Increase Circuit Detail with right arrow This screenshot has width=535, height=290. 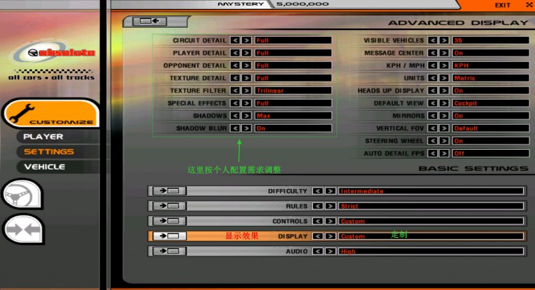[x=247, y=40]
